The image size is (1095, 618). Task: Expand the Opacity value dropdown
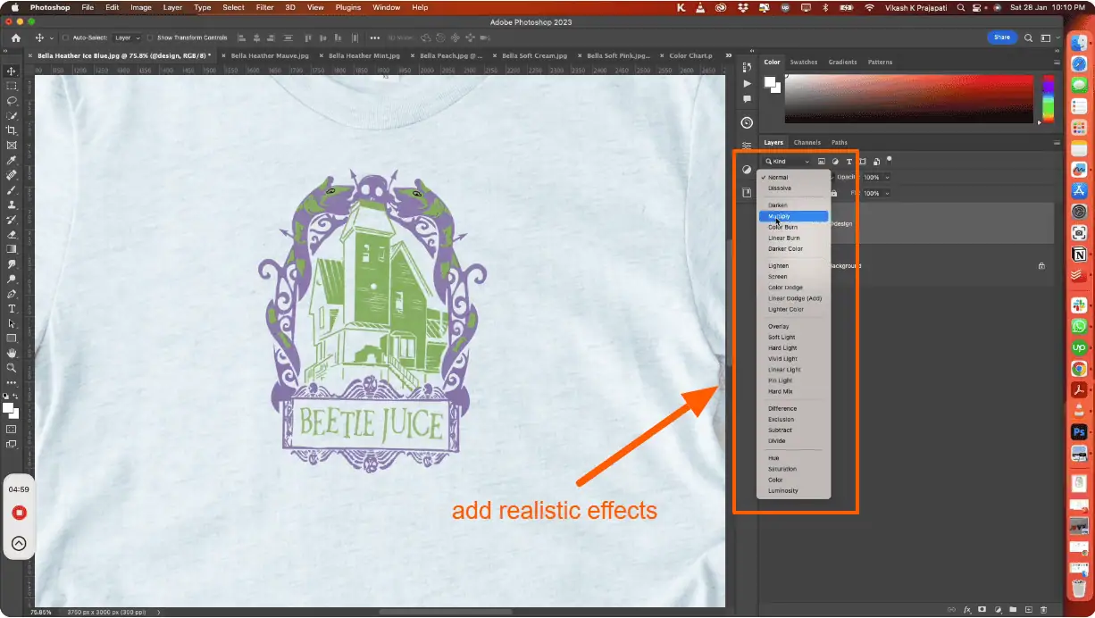pos(886,178)
